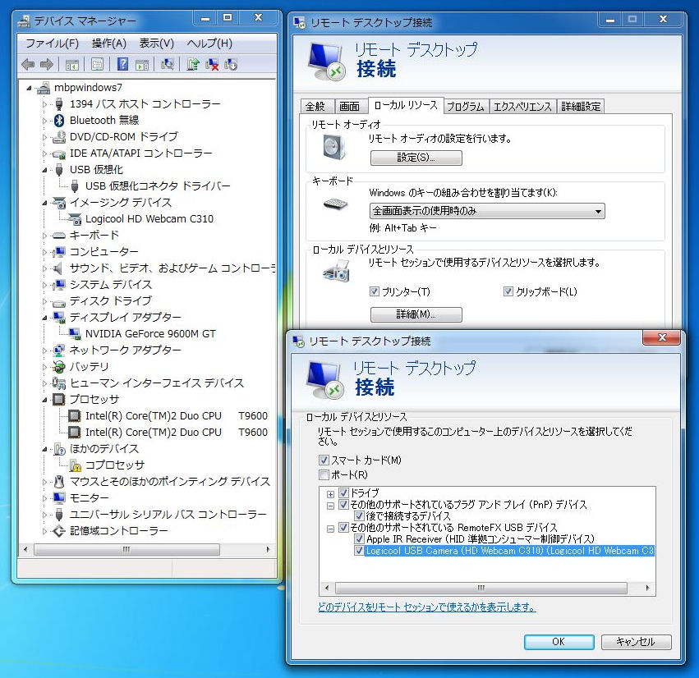The height and width of the screenshot is (678, 699).
Task: Uncheck the Apple IR Receiver checkbox
Action: point(359,539)
